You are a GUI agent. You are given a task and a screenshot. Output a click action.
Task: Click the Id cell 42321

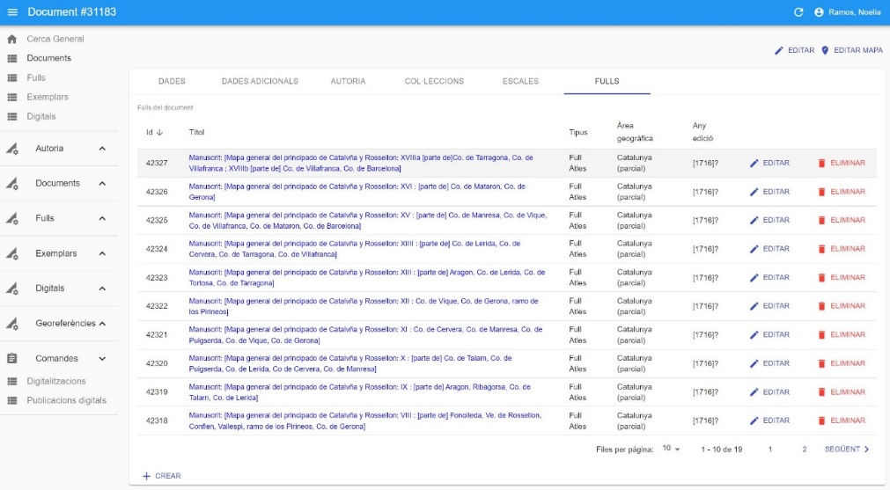coord(157,334)
